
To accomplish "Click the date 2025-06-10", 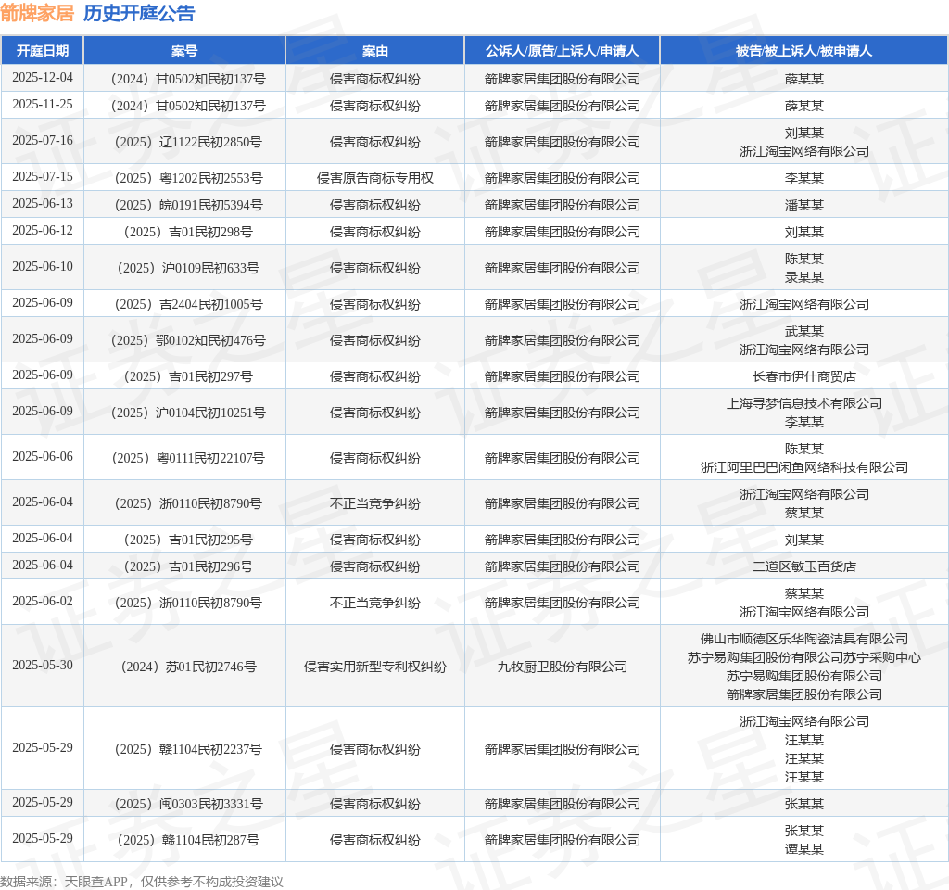I will click(43, 266).
